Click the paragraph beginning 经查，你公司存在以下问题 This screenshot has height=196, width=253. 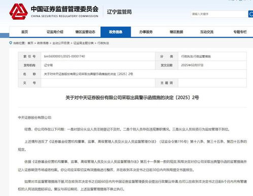[127, 129]
